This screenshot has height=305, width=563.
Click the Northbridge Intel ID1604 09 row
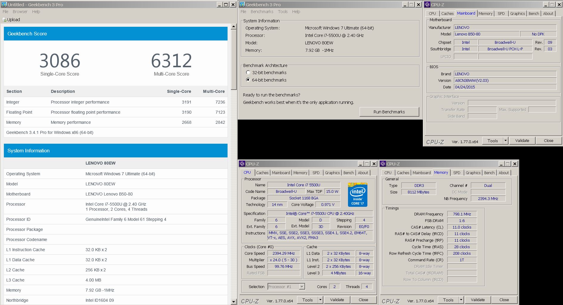pos(116,300)
